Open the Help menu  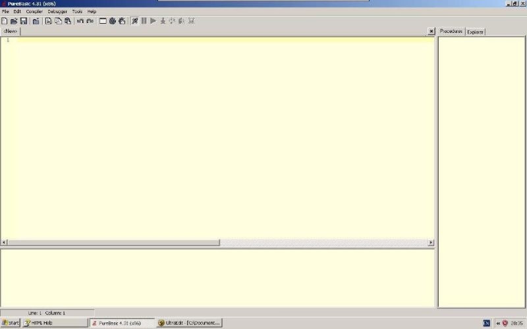point(92,11)
